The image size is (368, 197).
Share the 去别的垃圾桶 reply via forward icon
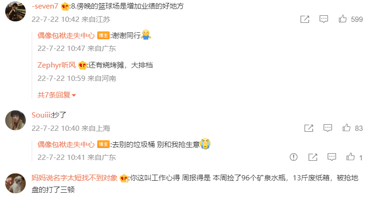[313, 157]
